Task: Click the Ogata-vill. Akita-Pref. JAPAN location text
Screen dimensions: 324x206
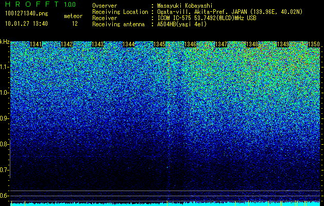Action: click(230, 12)
